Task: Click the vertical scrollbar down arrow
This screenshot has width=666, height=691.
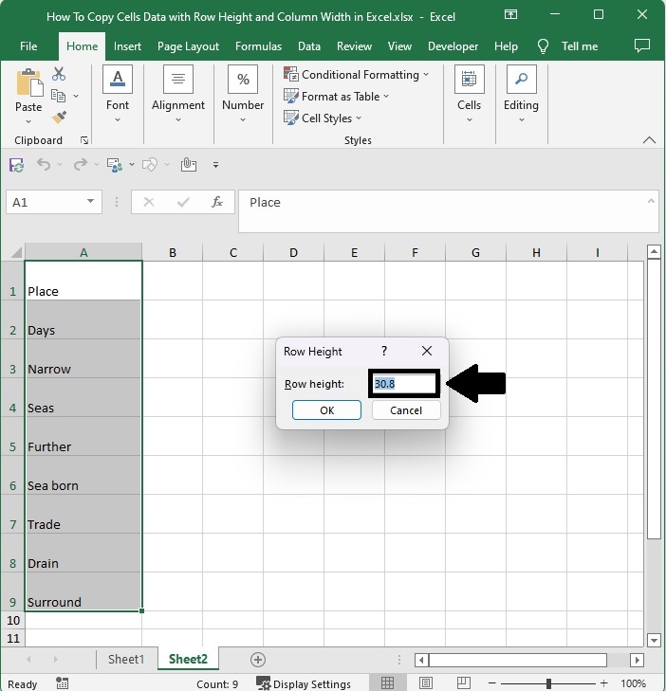Action: point(654,640)
